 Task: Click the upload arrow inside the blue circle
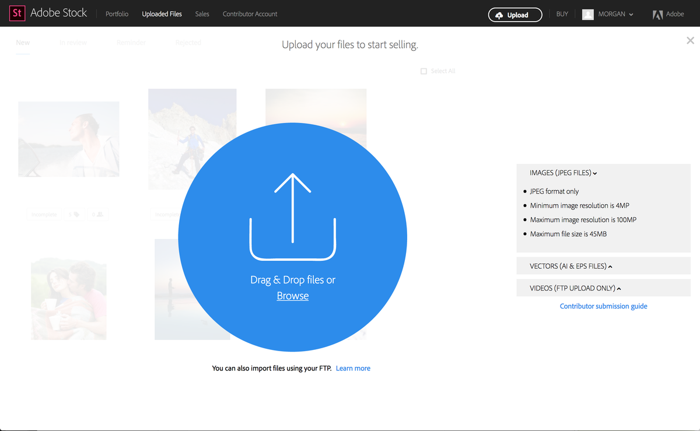pos(293,216)
